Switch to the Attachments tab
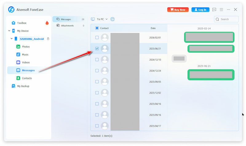This screenshot has height=146, width=246. click(67, 26)
